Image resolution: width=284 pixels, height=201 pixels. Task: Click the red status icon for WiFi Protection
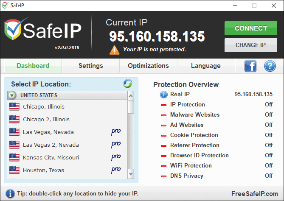point(164,166)
